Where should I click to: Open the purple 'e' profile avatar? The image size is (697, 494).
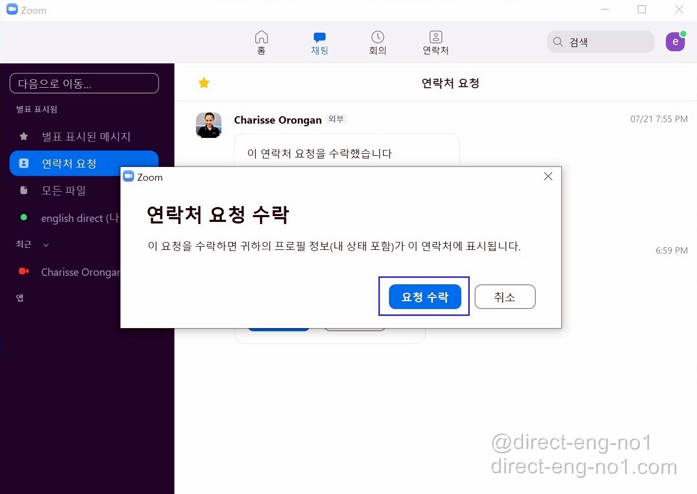point(675,42)
